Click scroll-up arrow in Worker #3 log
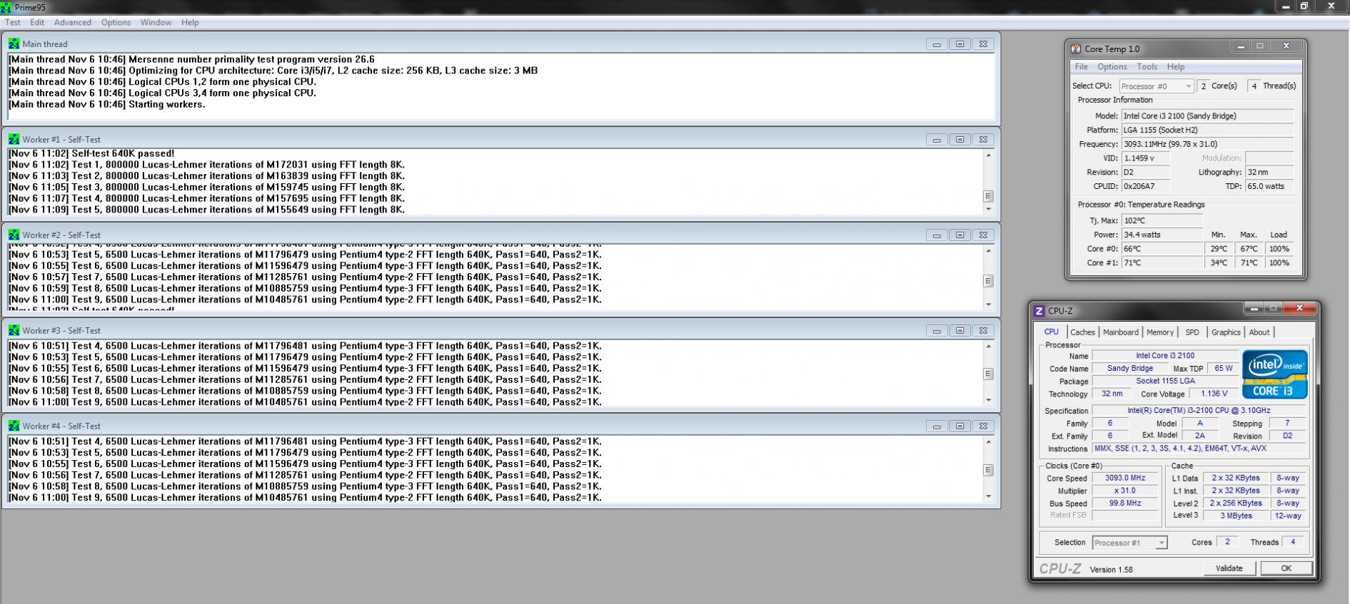This screenshot has width=1350, height=604. coord(989,346)
